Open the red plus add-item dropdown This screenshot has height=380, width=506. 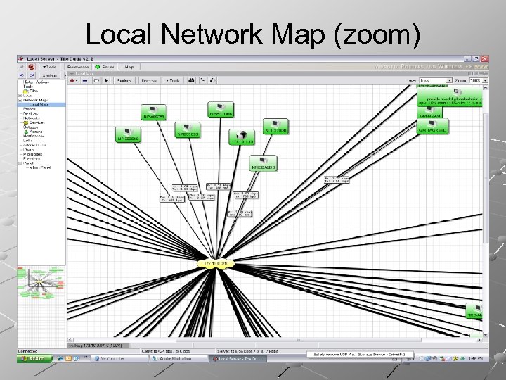coord(74,80)
